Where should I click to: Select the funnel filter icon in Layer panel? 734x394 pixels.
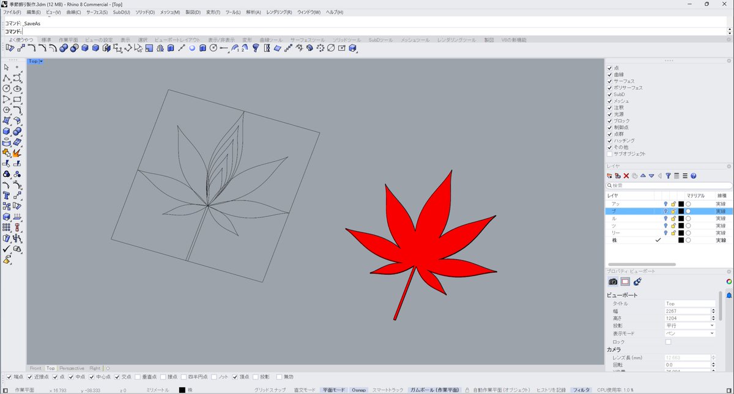point(669,176)
